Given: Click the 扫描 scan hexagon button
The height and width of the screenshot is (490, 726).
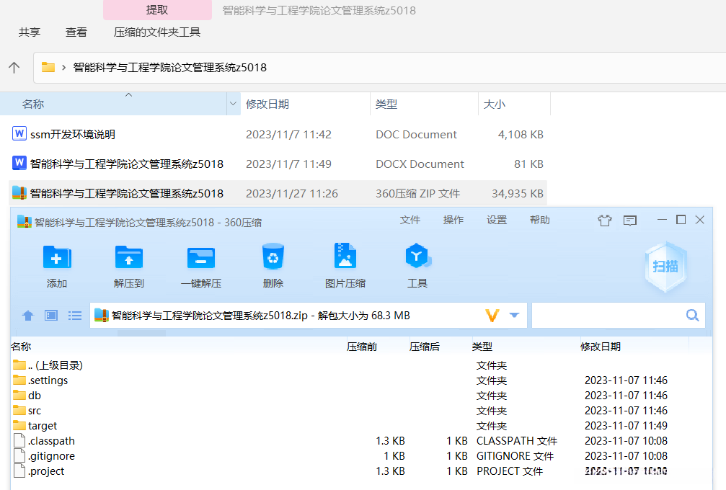Looking at the screenshot, I should pyautogui.click(x=665, y=266).
